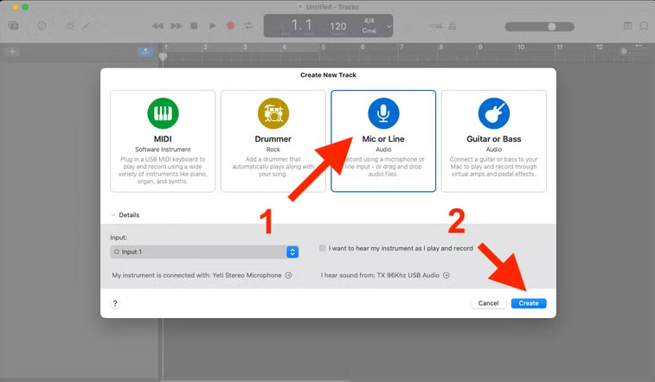Select the MIDI Software Instrument card

pos(163,141)
